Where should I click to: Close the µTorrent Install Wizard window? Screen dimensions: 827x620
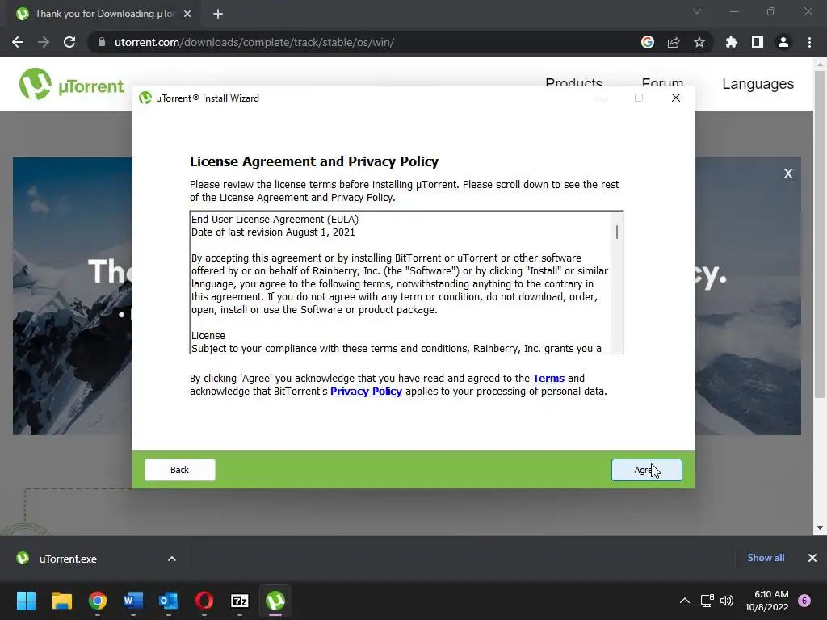coord(676,98)
